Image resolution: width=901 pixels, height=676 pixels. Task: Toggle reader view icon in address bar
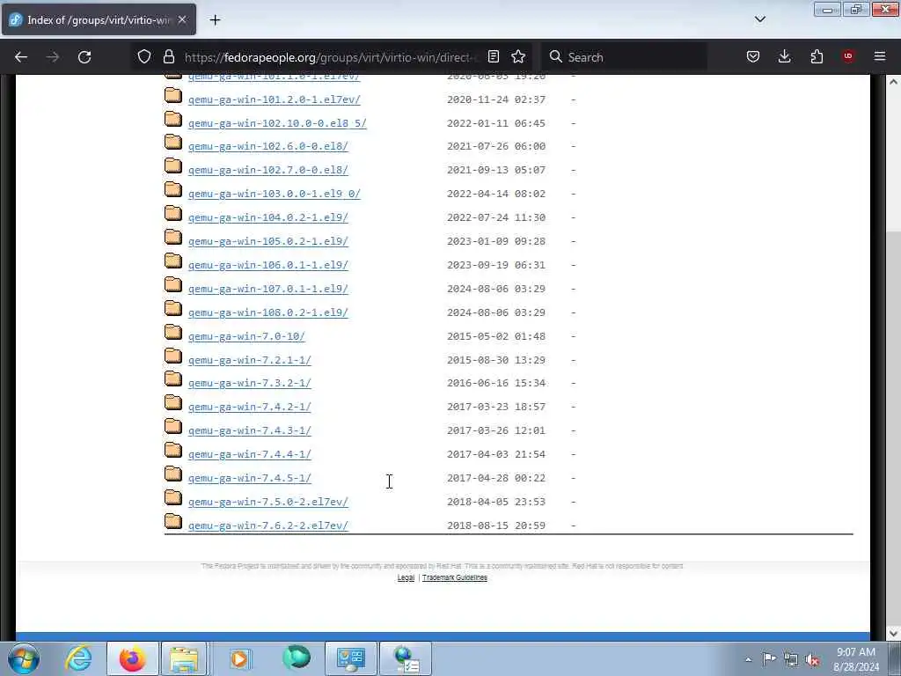[x=493, y=56]
